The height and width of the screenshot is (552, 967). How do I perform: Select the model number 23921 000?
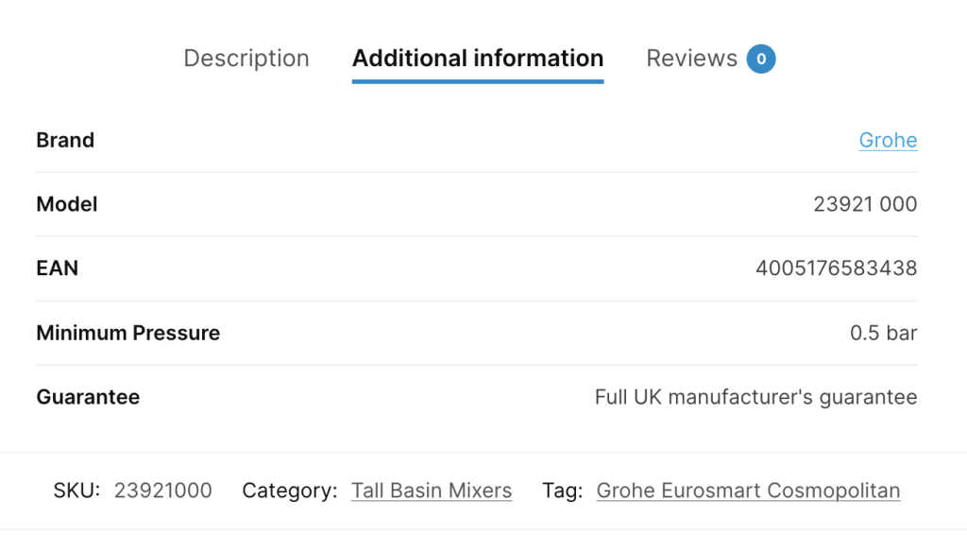(864, 204)
